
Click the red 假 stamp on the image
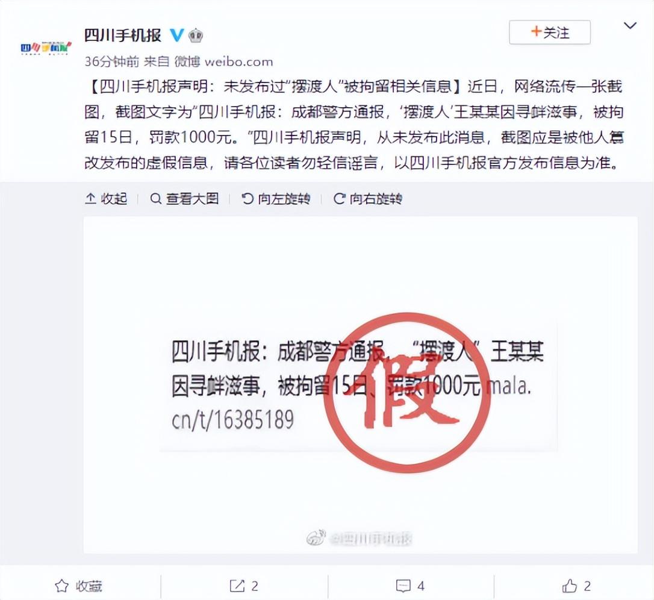click(x=406, y=393)
